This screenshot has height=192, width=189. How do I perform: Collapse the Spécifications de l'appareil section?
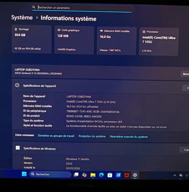pyautogui.click(x=100, y=86)
